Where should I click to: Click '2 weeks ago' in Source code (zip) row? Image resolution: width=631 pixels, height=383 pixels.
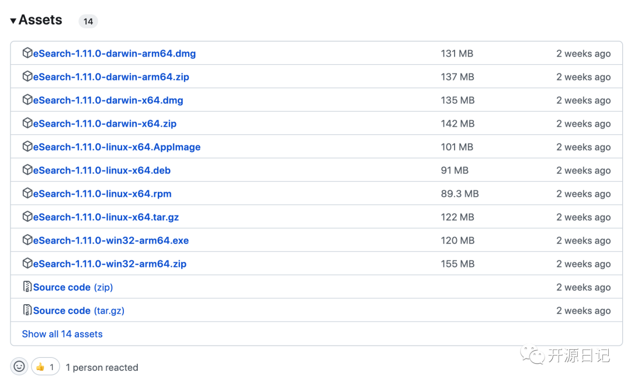point(584,287)
